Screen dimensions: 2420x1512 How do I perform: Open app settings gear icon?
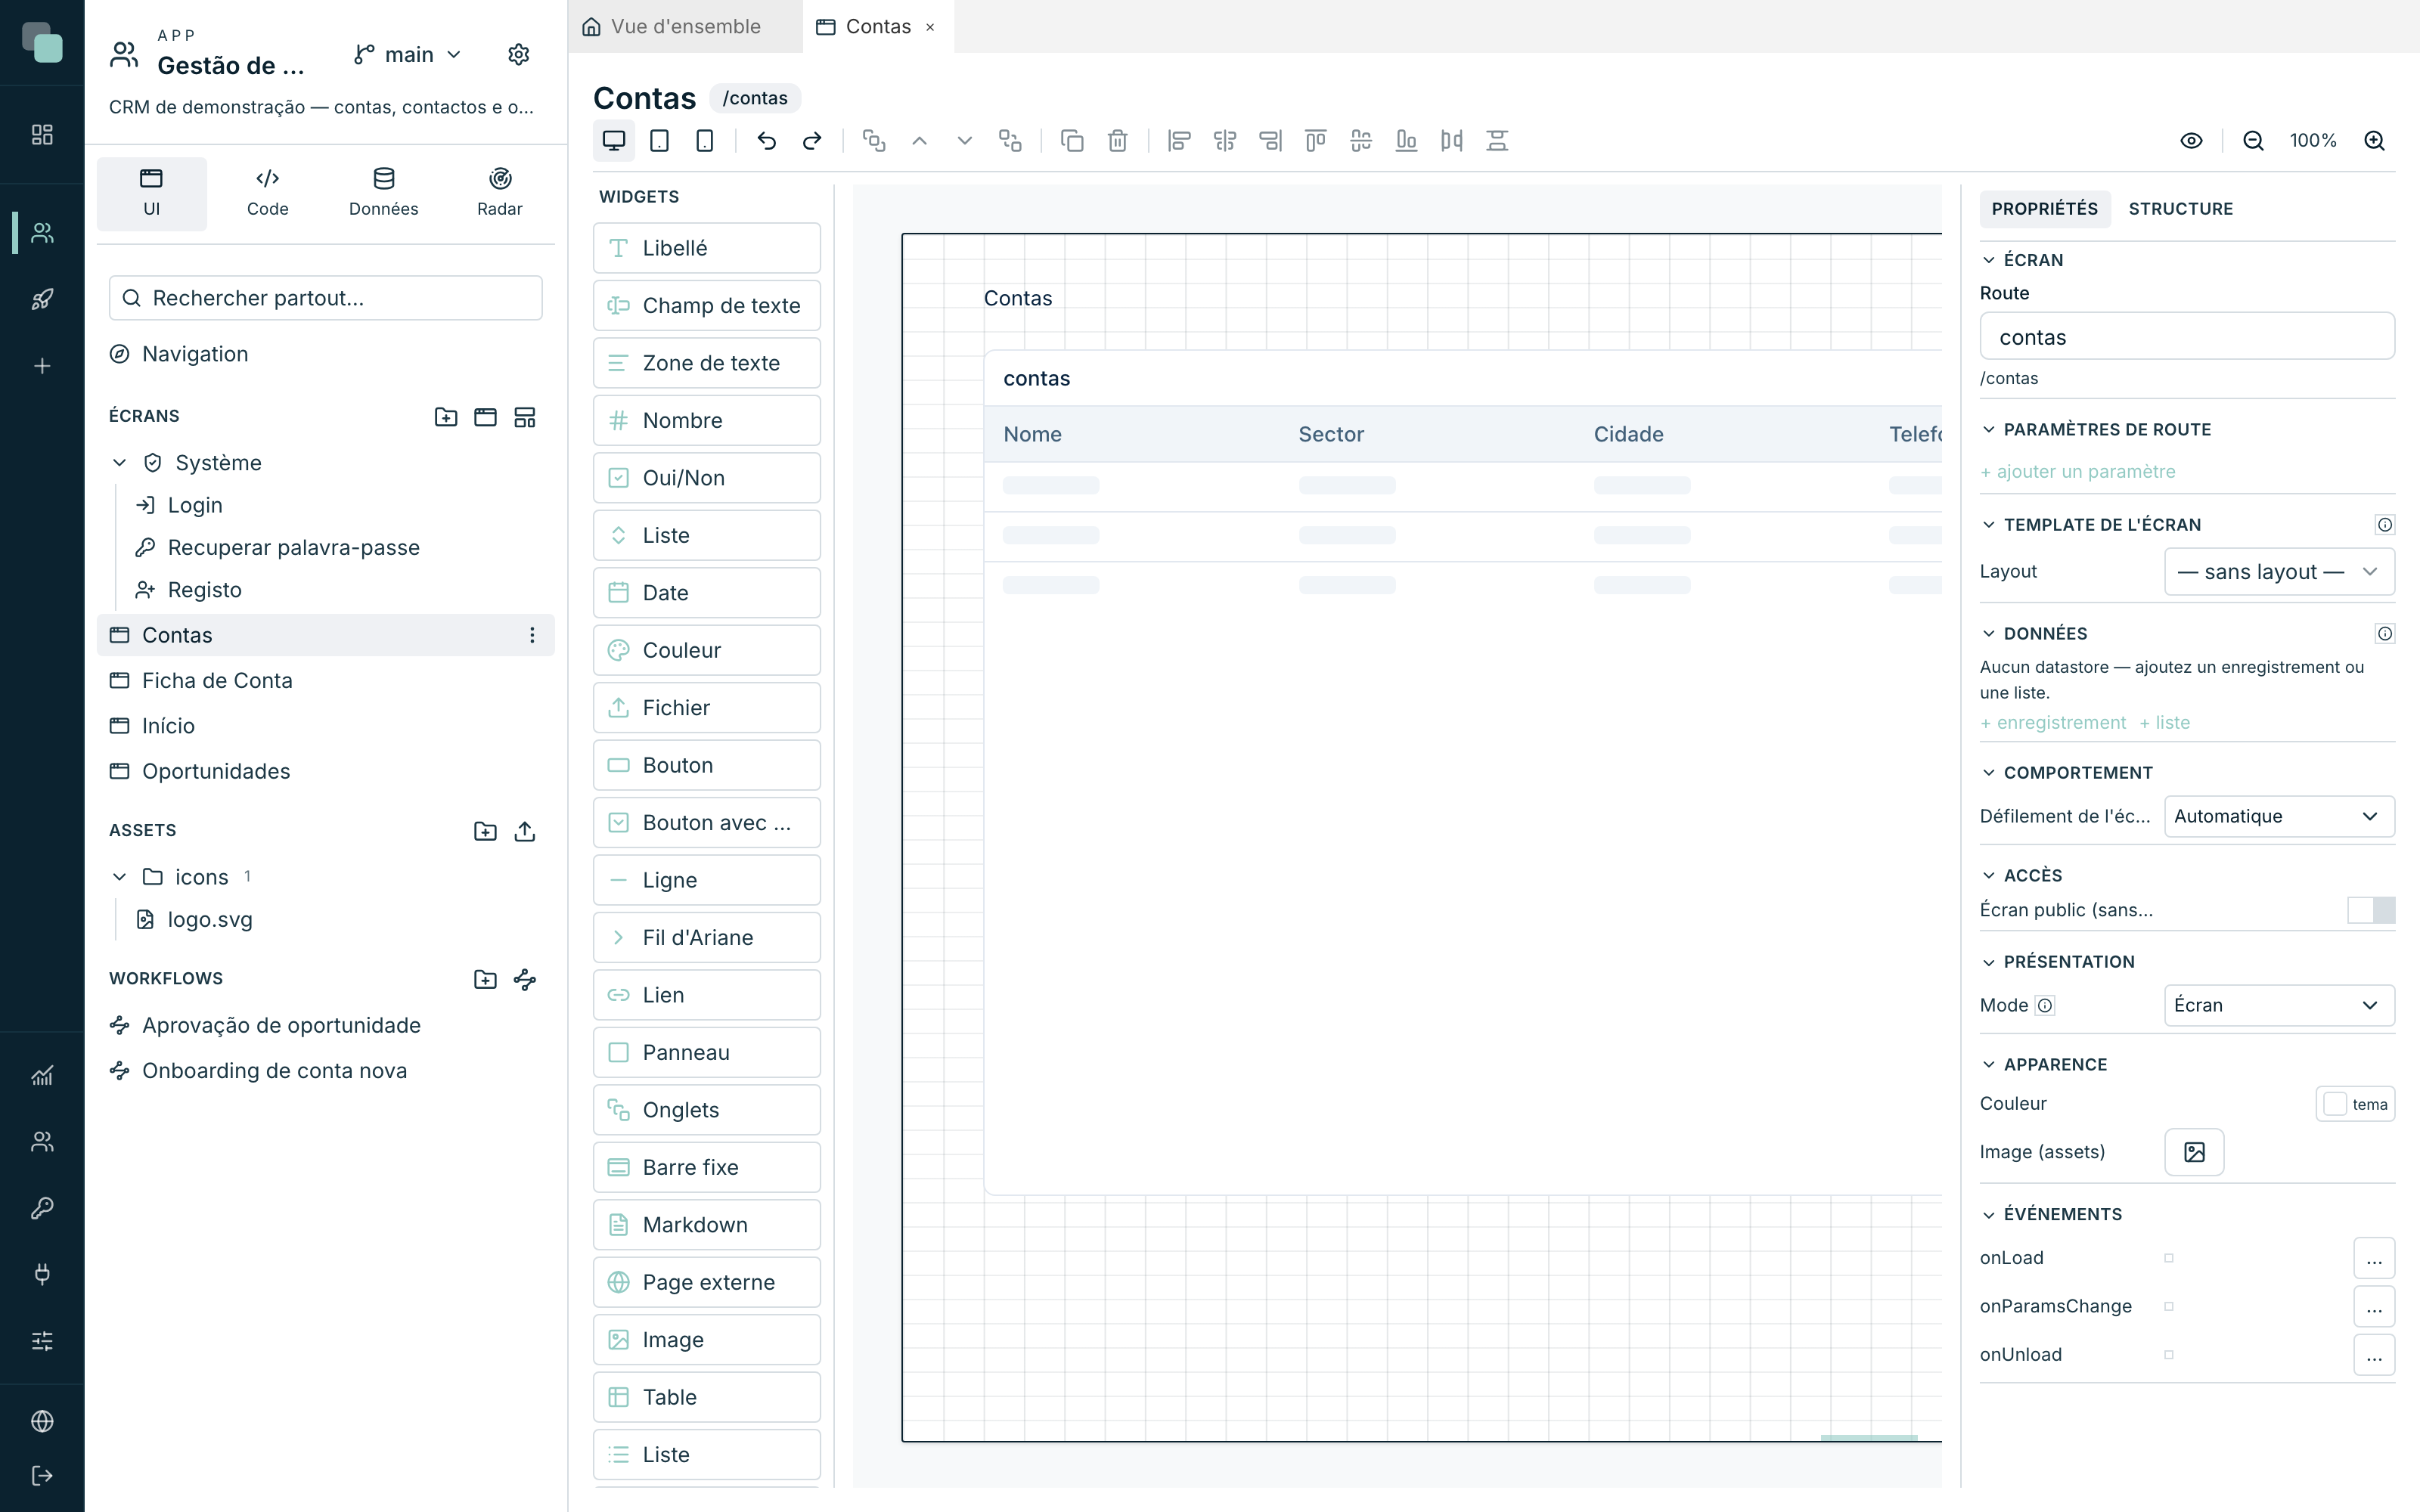tap(518, 54)
